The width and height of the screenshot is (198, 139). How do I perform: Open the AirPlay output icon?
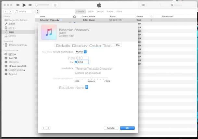pos(55,5)
